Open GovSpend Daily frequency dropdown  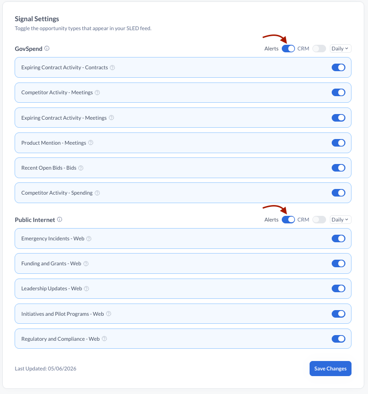point(340,49)
